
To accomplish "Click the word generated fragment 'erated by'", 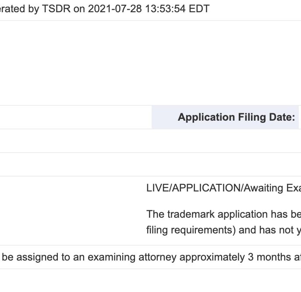I will tap(19, 9).
